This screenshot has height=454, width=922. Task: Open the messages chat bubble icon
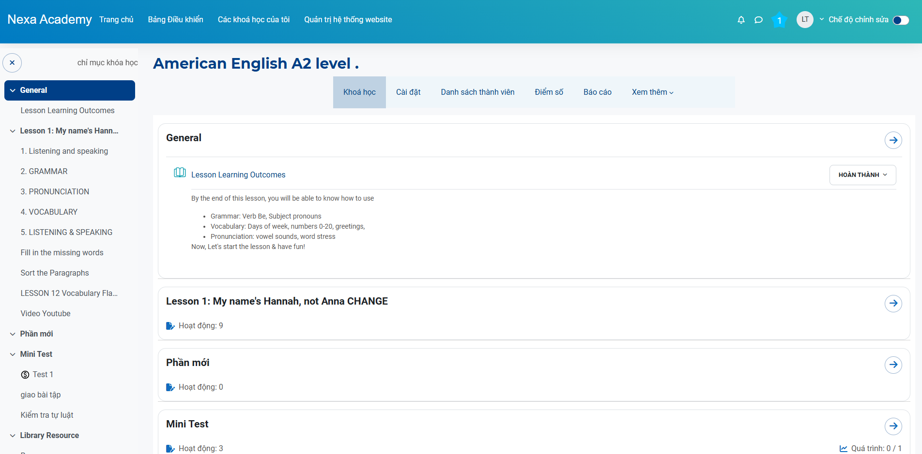pos(758,20)
